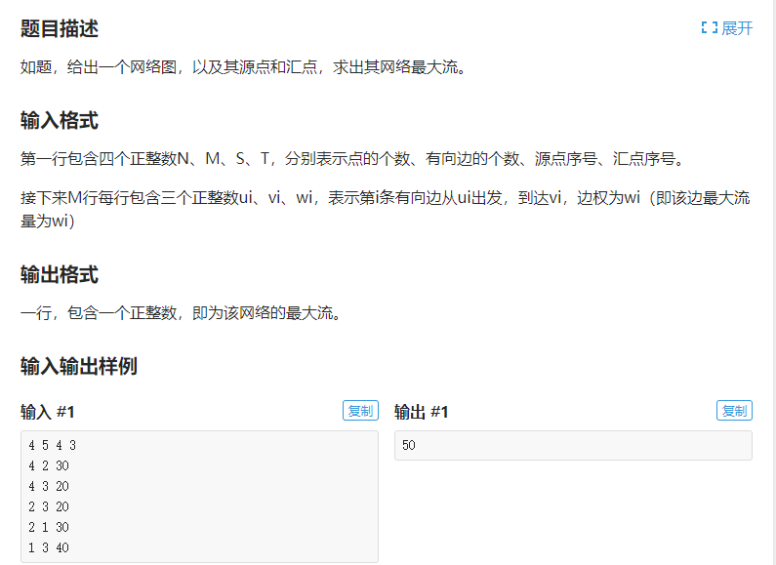Click the input line "4 2 30"

pos(49,465)
